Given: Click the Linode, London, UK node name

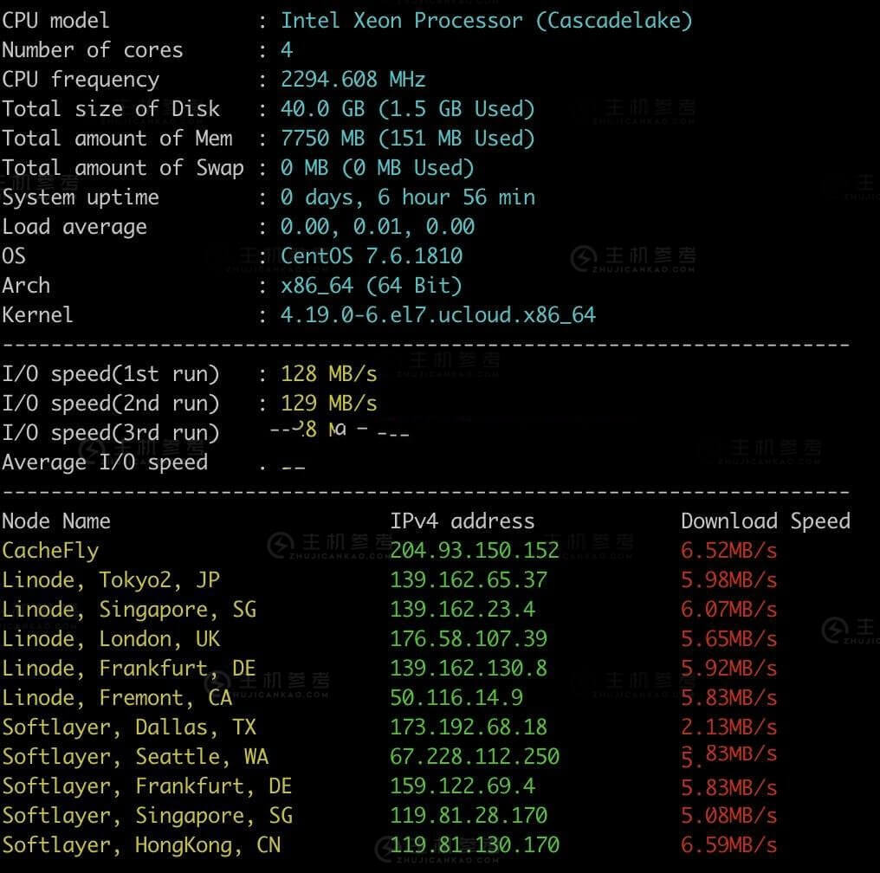Looking at the screenshot, I should pos(111,639).
